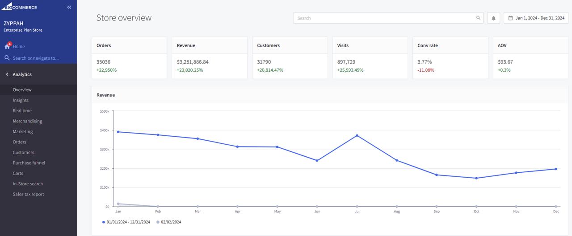Open Search or navigate to... field
The width and height of the screenshot is (572, 236).
pos(36,58)
